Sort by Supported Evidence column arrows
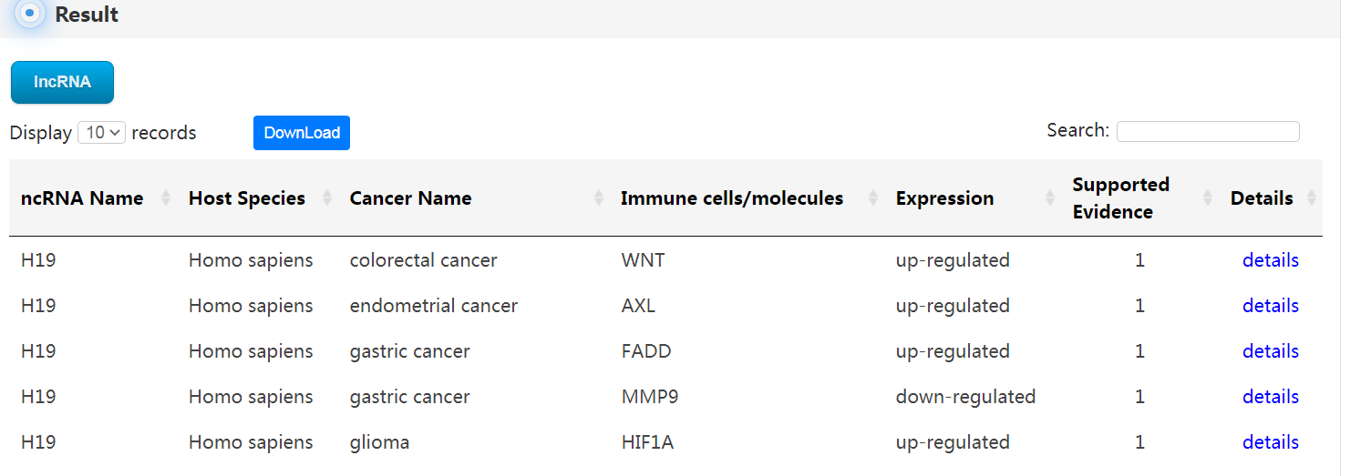1350x476 pixels. (1208, 197)
